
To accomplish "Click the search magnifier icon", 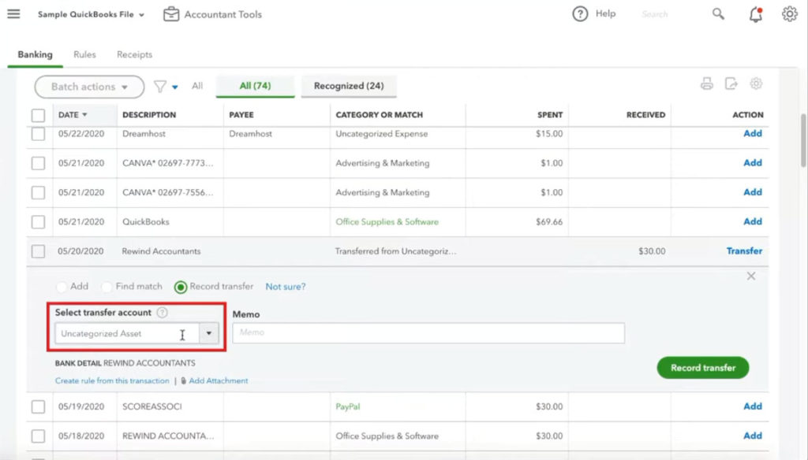I will (717, 13).
